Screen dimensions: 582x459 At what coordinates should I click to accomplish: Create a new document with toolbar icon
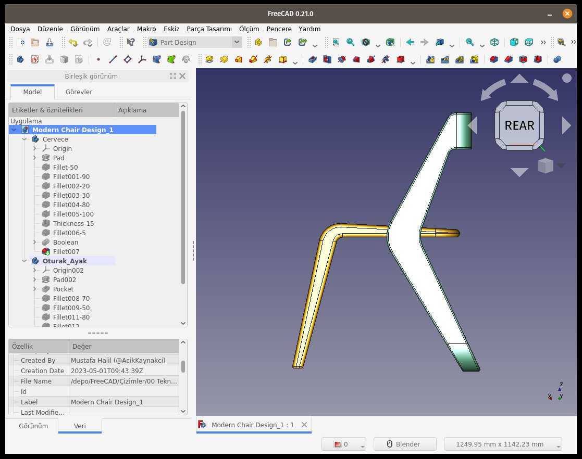click(21, 42)
